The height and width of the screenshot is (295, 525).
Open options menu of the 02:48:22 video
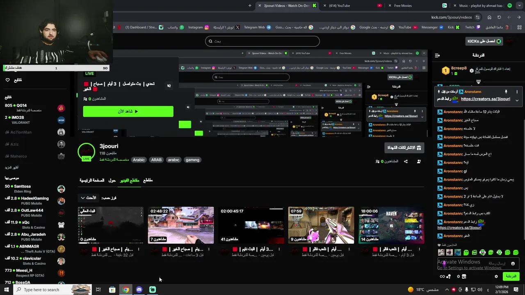click(209, 249)
